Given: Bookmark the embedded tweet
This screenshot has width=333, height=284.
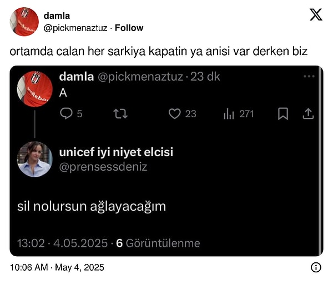Looking at the screenshot, I should tap(282, 113).
